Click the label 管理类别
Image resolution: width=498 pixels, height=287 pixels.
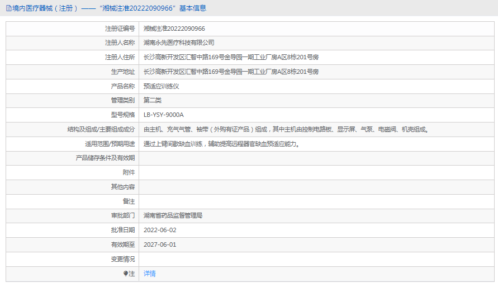[x=123, y=101]
